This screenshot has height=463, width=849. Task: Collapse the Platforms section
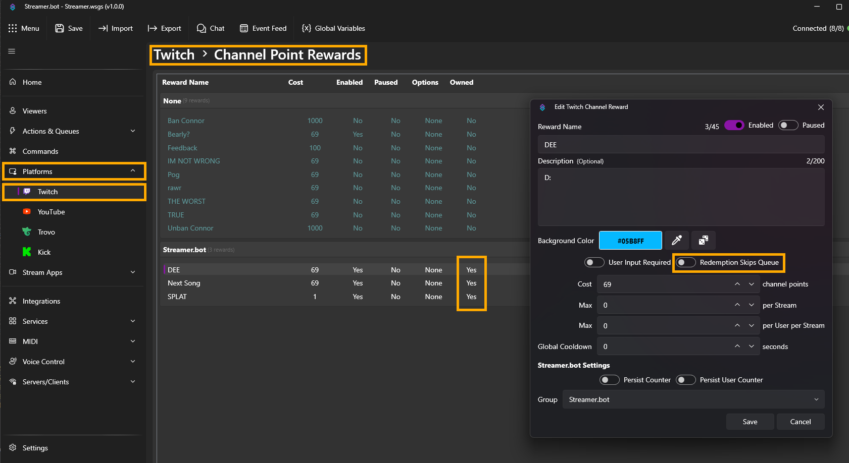(133, 171)
